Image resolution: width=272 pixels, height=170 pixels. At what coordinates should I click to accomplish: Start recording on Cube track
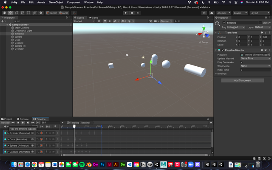[x=41, y=139]
